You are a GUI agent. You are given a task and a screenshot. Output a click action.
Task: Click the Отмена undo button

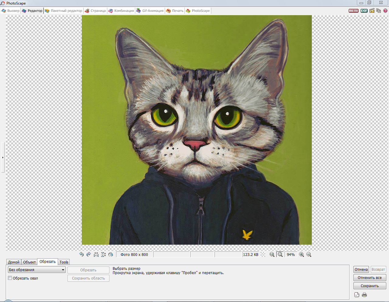361,269
